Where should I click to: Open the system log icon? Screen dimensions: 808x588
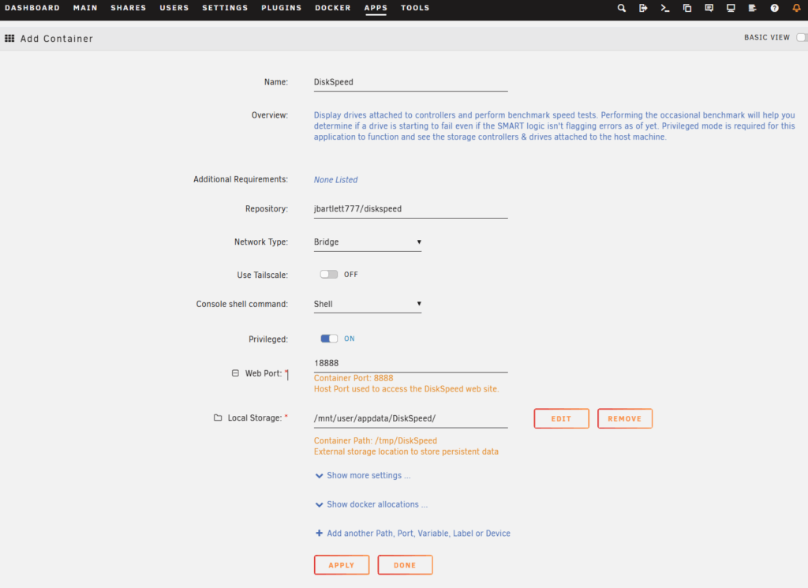coord(752,8)
